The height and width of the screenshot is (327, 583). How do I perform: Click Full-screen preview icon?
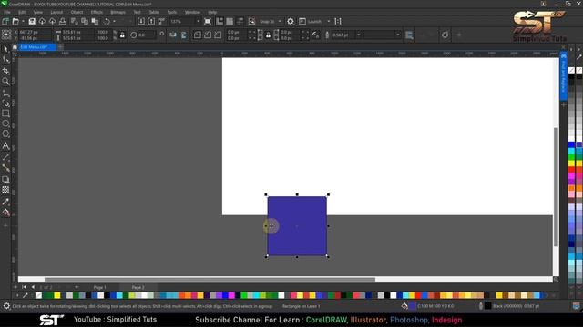pyautogui.click(x=208, y=21)
